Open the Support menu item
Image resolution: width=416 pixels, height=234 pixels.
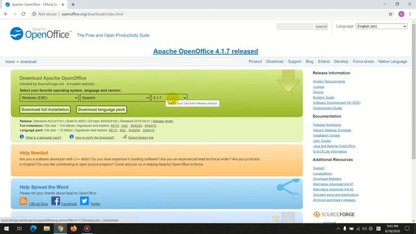(294, 62)
